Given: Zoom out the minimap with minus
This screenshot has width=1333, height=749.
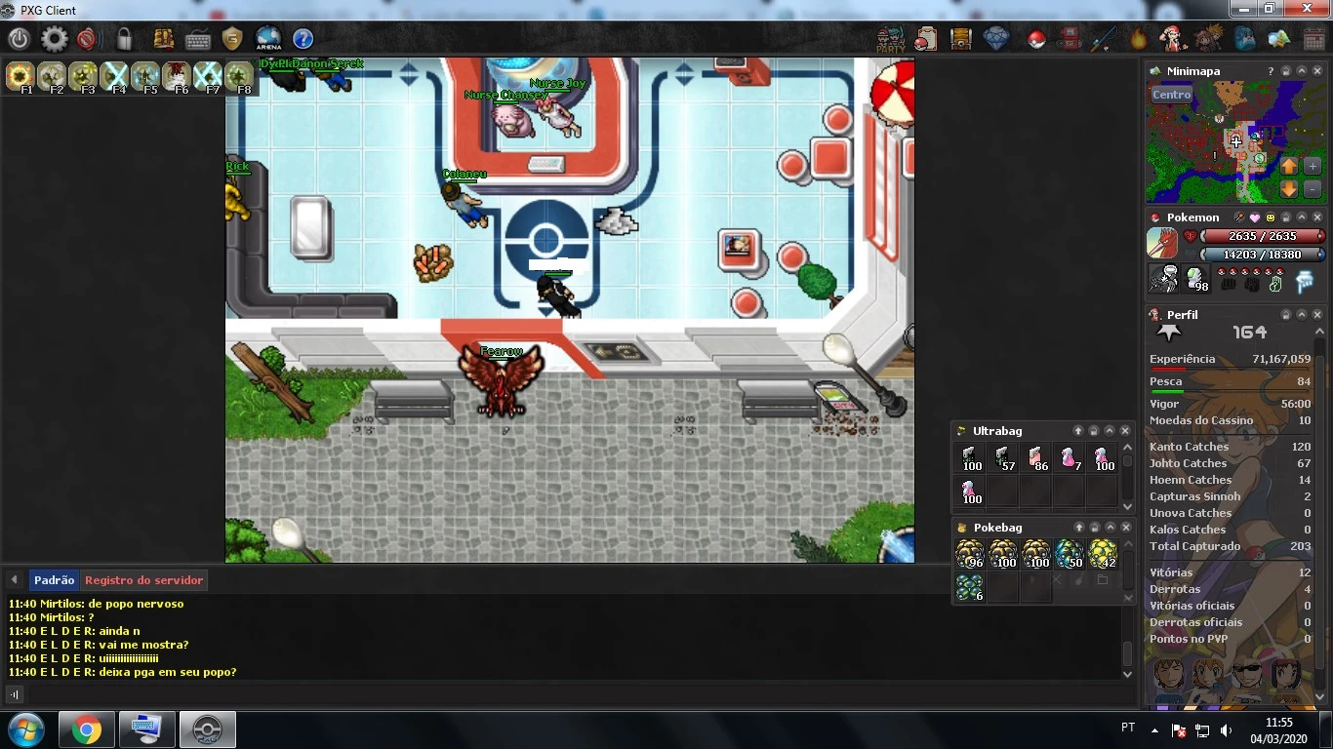Looking at the screenshot, I should coord(1312,189).
